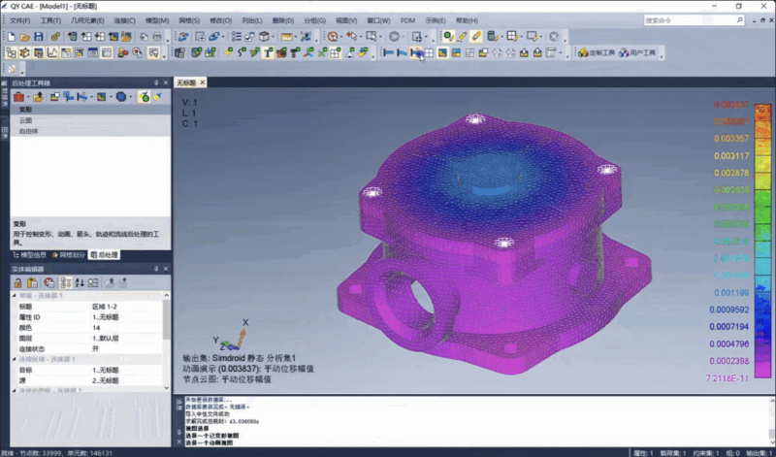Click the Open folder icon in toolbar

coord(25,37)
